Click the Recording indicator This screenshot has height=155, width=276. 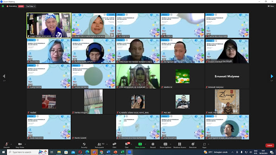click(x=12, y=6)
